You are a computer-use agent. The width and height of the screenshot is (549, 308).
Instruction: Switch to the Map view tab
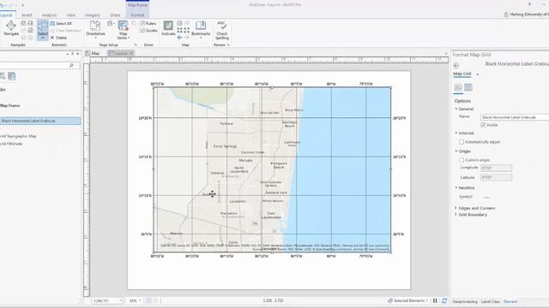tap(93, 53)
